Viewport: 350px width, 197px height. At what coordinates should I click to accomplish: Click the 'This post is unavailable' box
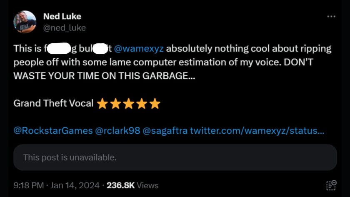coord(175,157)
